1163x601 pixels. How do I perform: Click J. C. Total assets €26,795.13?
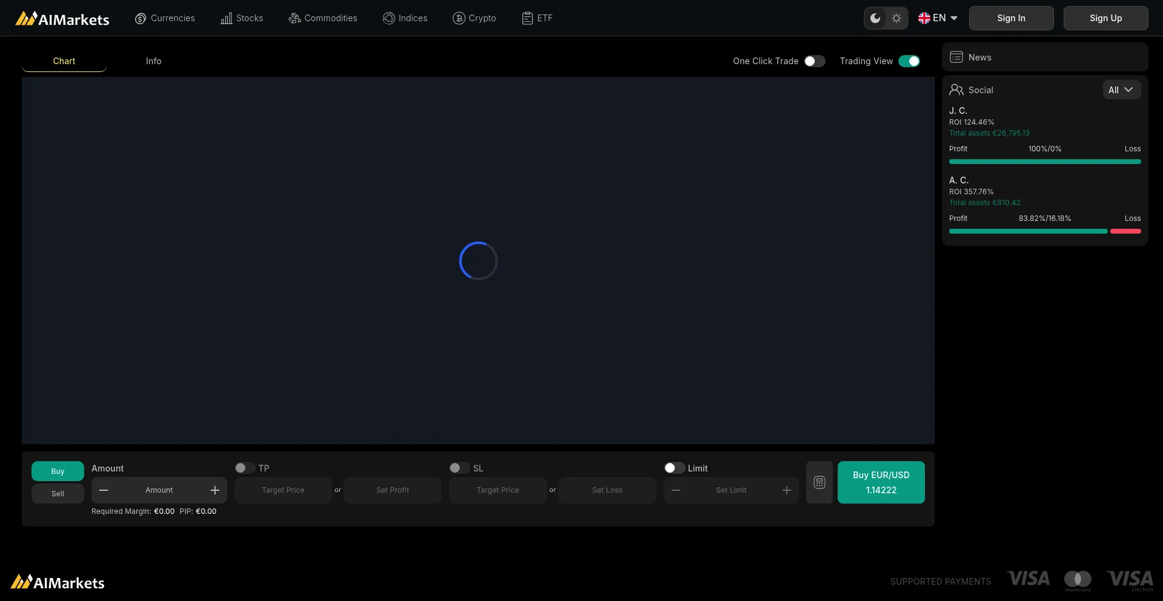pos(989,133)
